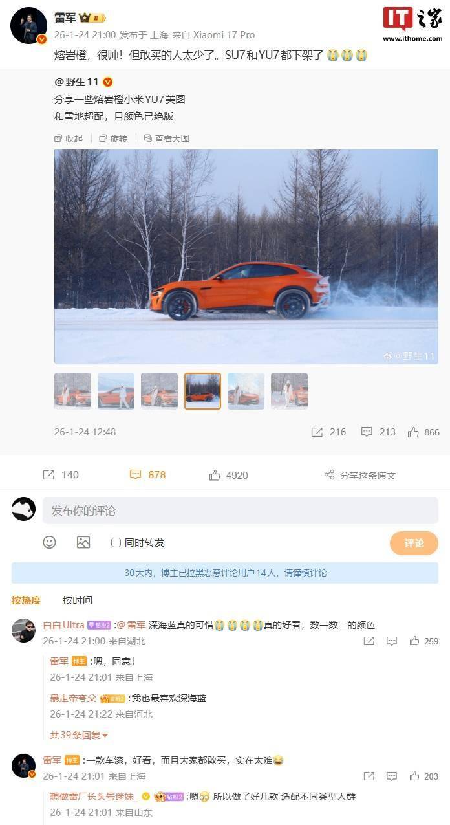The width and height of the screenshot is (450, 825).
Task: Expand the 共39条回复 replies
Action: click(79, 734)
